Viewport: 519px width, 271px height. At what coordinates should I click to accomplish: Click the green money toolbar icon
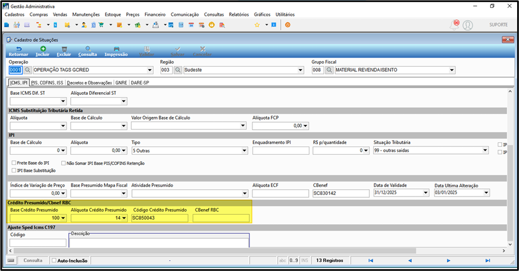pyautogui.click(x=138, y=25)
